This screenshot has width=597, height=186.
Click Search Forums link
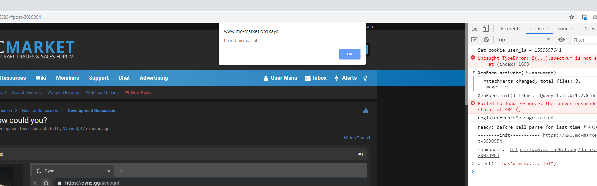(27, 93)
